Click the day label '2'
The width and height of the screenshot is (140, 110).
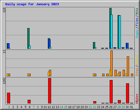point(13,107)
